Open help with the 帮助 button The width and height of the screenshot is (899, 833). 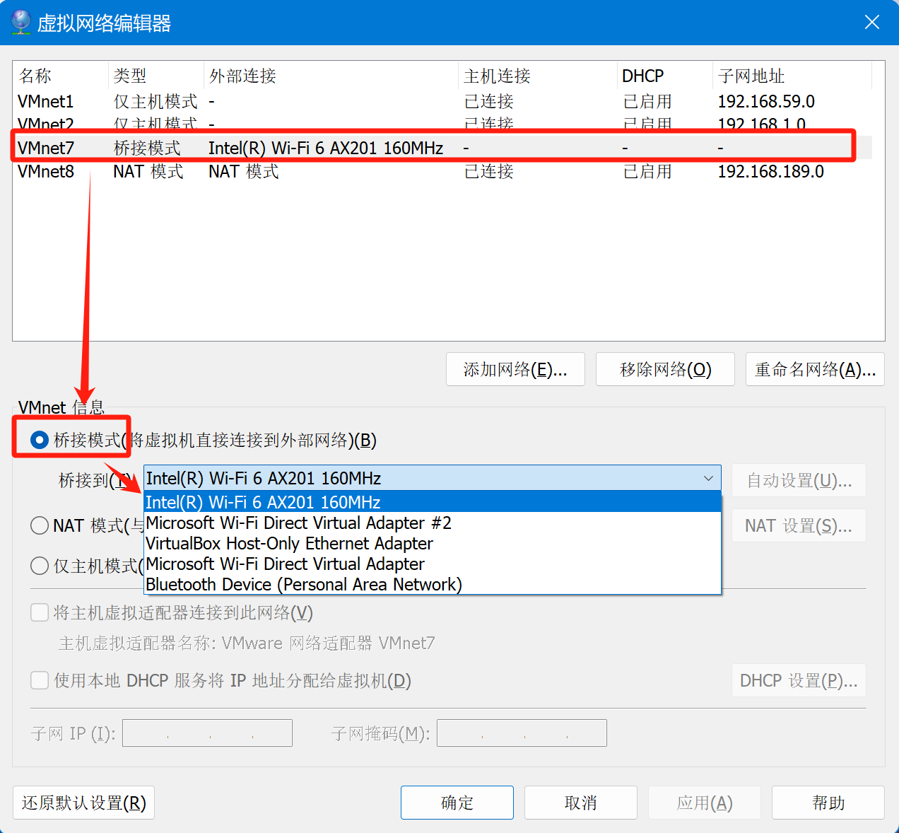click(x=828, y=803)
